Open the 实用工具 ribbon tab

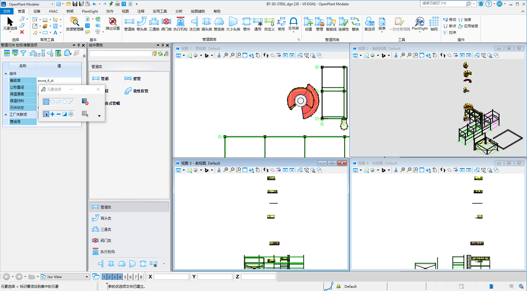(160, 11)
